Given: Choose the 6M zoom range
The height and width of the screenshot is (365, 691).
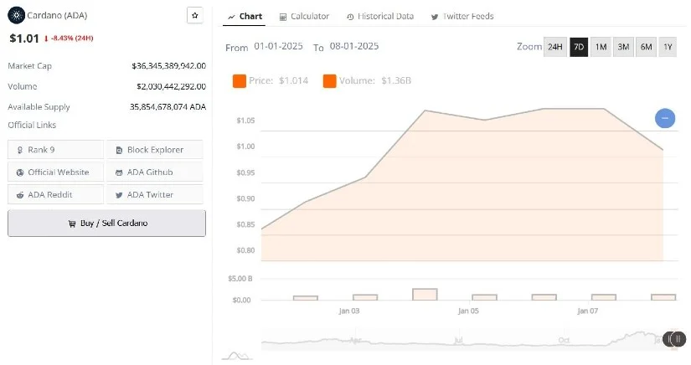Looking at the screenshot, I should pyautogui.click(x=646, y=47).
